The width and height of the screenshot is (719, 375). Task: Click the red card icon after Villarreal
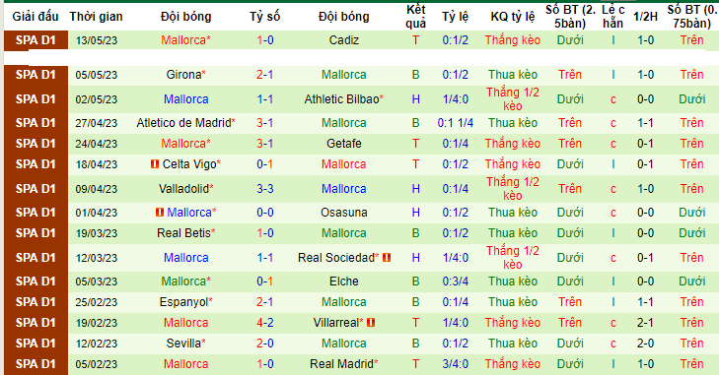[371, 323]
